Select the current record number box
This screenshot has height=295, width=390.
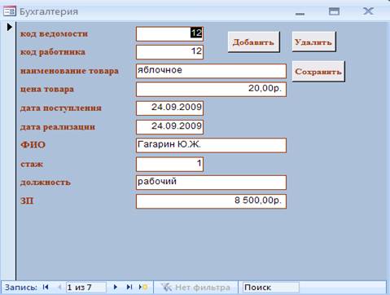point(85,287)
